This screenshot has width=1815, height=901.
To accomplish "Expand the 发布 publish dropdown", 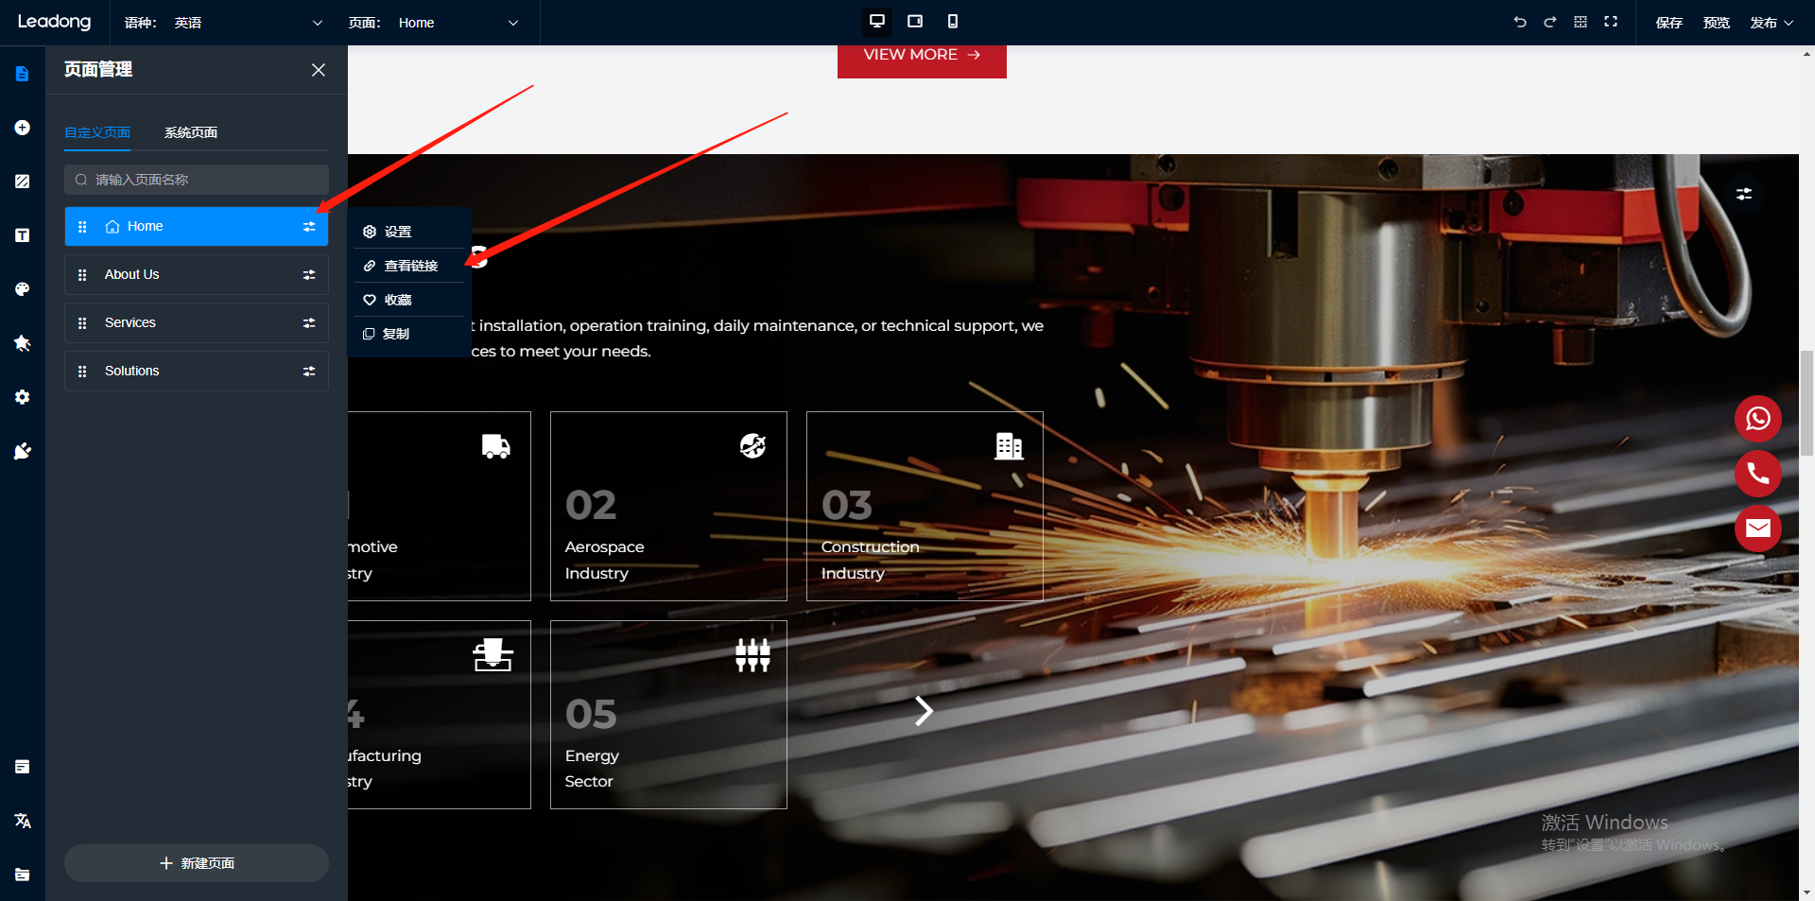I will point(1771,23).
